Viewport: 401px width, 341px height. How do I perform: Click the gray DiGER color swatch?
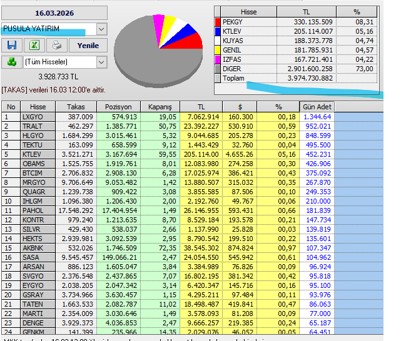pyautogui.click(x=218, y=69)
